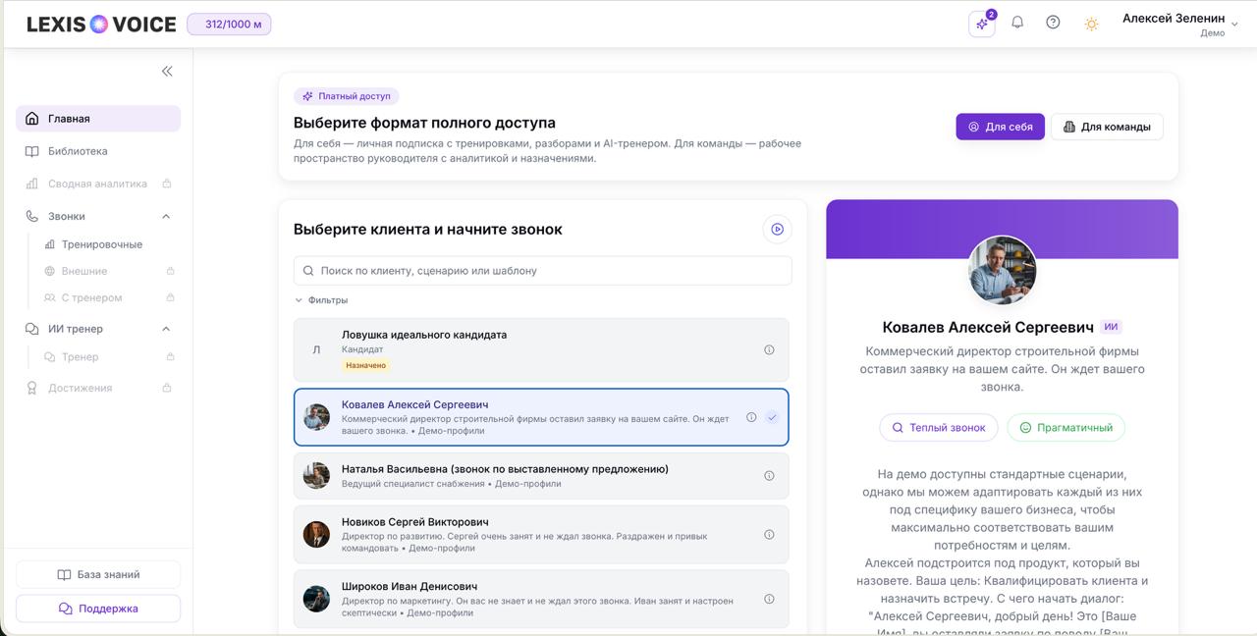The width and height of the screenshot is (1257, 636).
Task: Open the bell notifications icon
Action: (1017, 23)
